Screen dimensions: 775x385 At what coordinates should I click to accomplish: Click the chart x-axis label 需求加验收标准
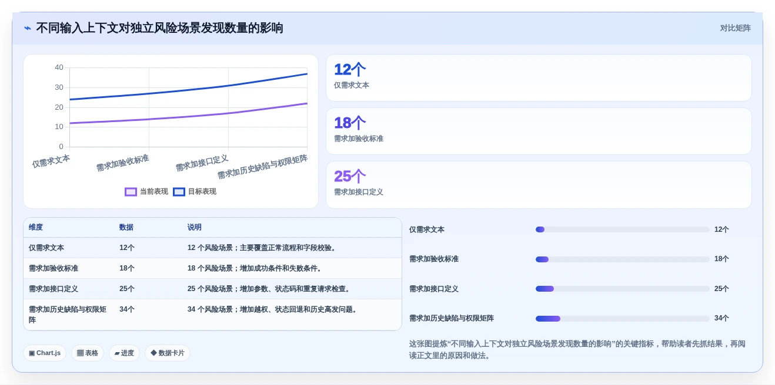coord(122,163)
